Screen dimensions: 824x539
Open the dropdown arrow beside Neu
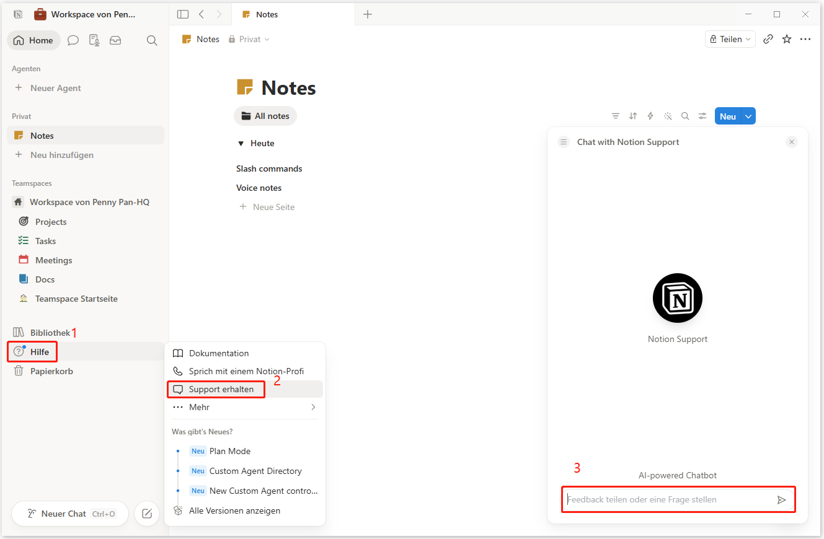coord(748,116)
